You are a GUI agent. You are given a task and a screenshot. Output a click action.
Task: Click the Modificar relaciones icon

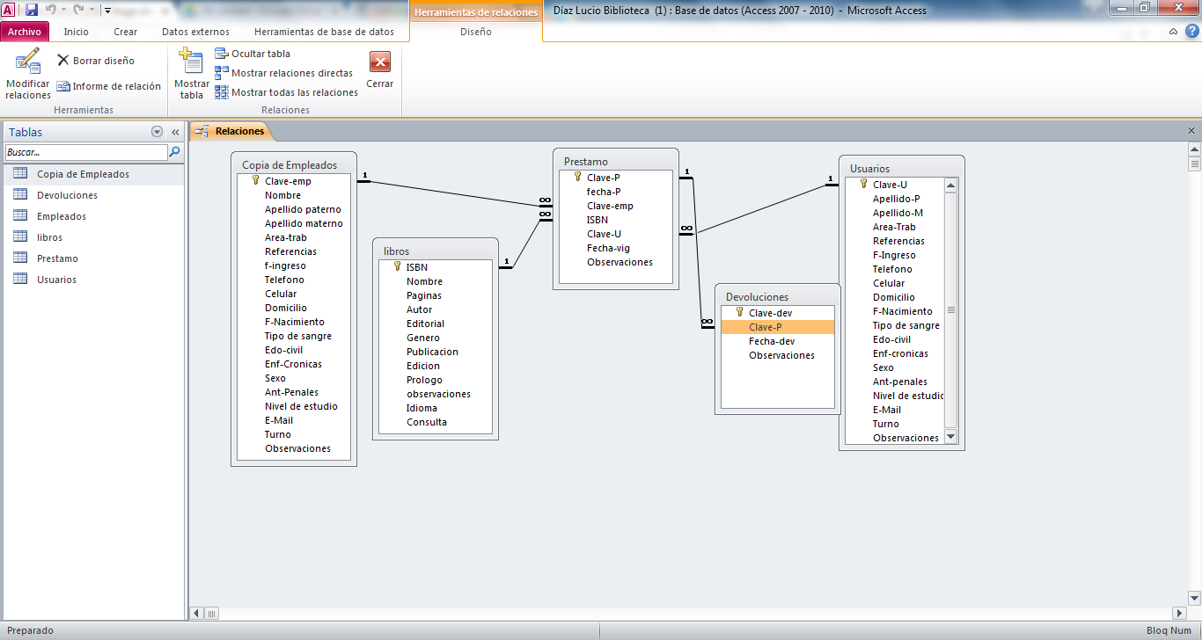coord(27,63)
